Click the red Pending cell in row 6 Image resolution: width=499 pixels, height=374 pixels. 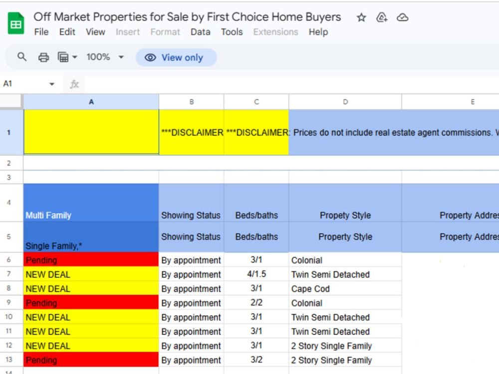point(91,259)
